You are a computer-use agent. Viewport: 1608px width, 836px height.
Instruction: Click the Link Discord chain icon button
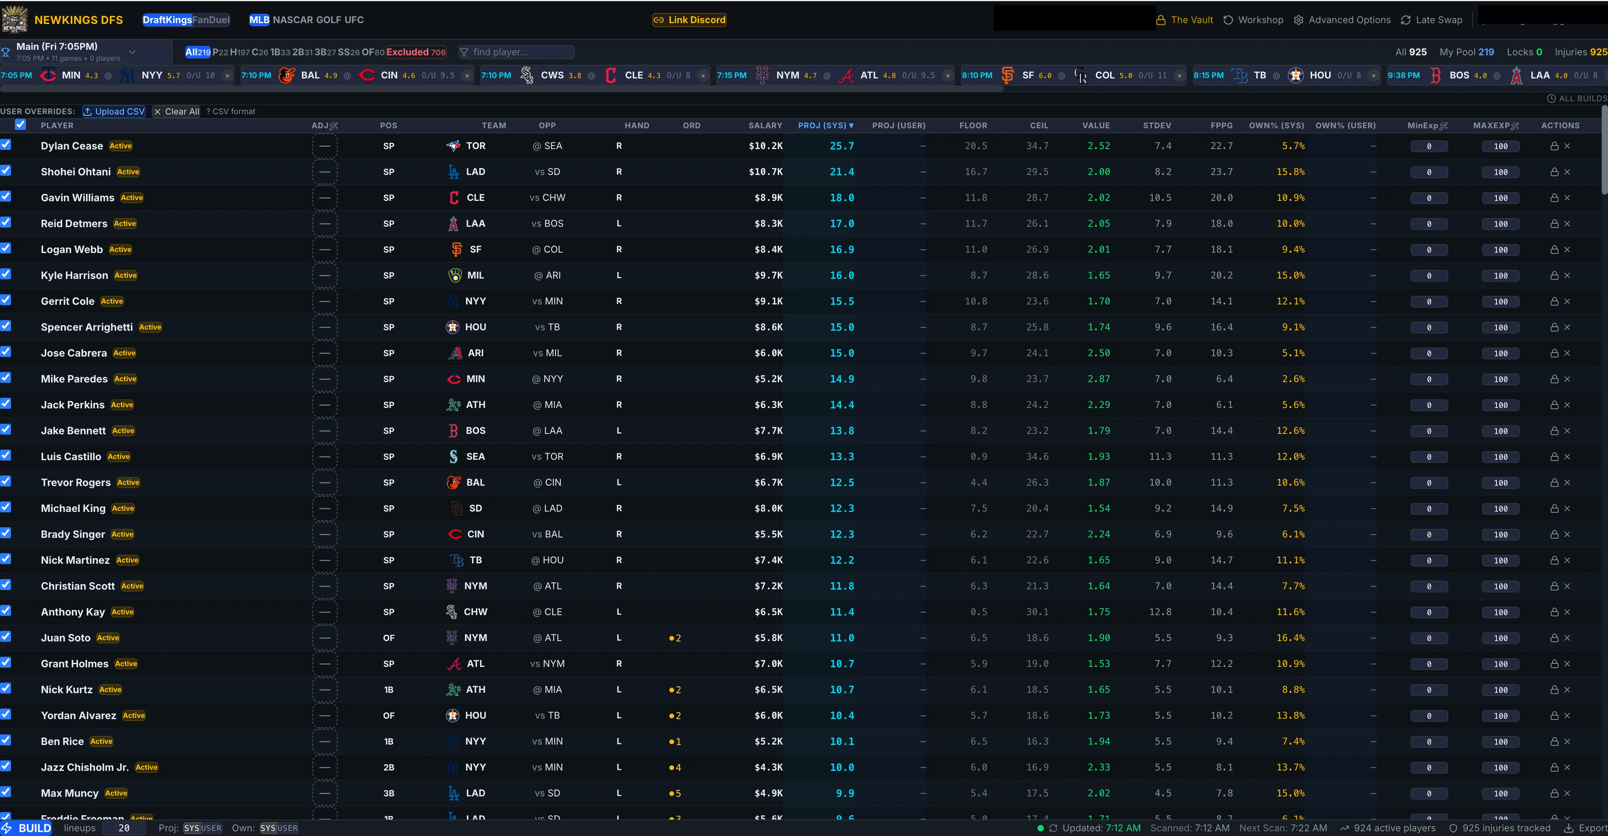click(689, 20)
